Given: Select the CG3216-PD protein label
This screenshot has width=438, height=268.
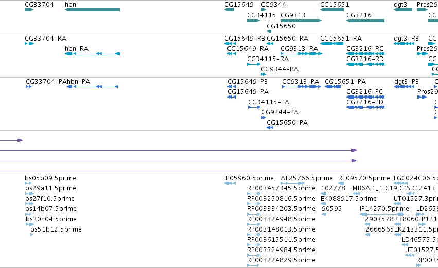Looking at the screenshot, I should tap(365, 102).
